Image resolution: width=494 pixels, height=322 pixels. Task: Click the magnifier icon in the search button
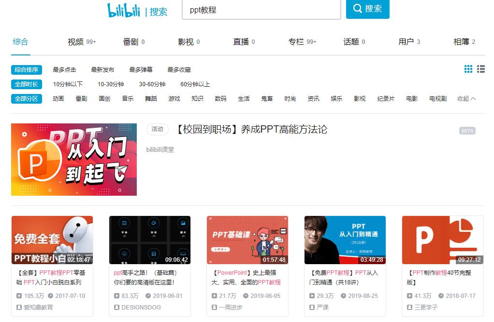coord(356,9)
